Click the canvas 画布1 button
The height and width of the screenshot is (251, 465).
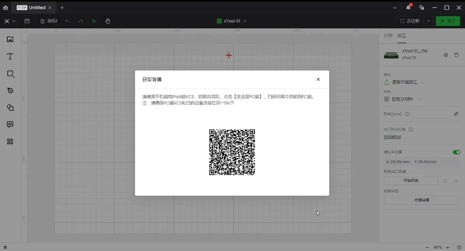coord(49,21)
